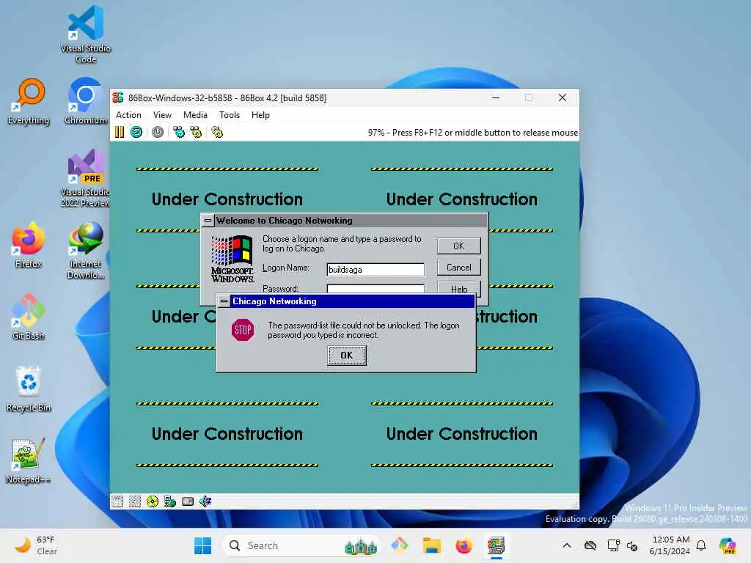Click the Microsoft Windows logo in Welcome dialog
This screenshot has width=751, height=563.
point(232,258)
